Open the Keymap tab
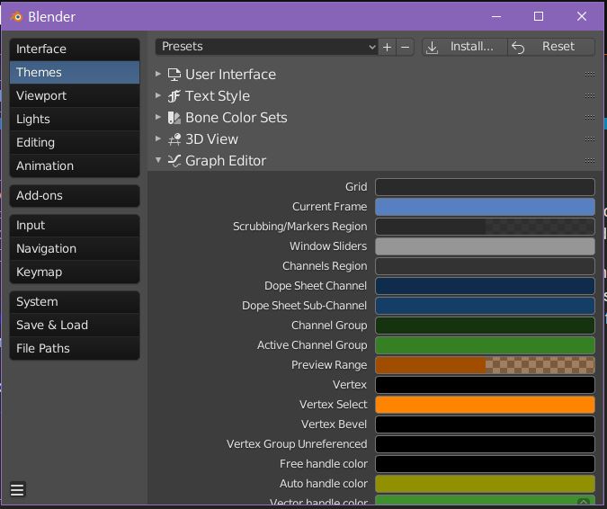607x509 pixels. point(75,272)
